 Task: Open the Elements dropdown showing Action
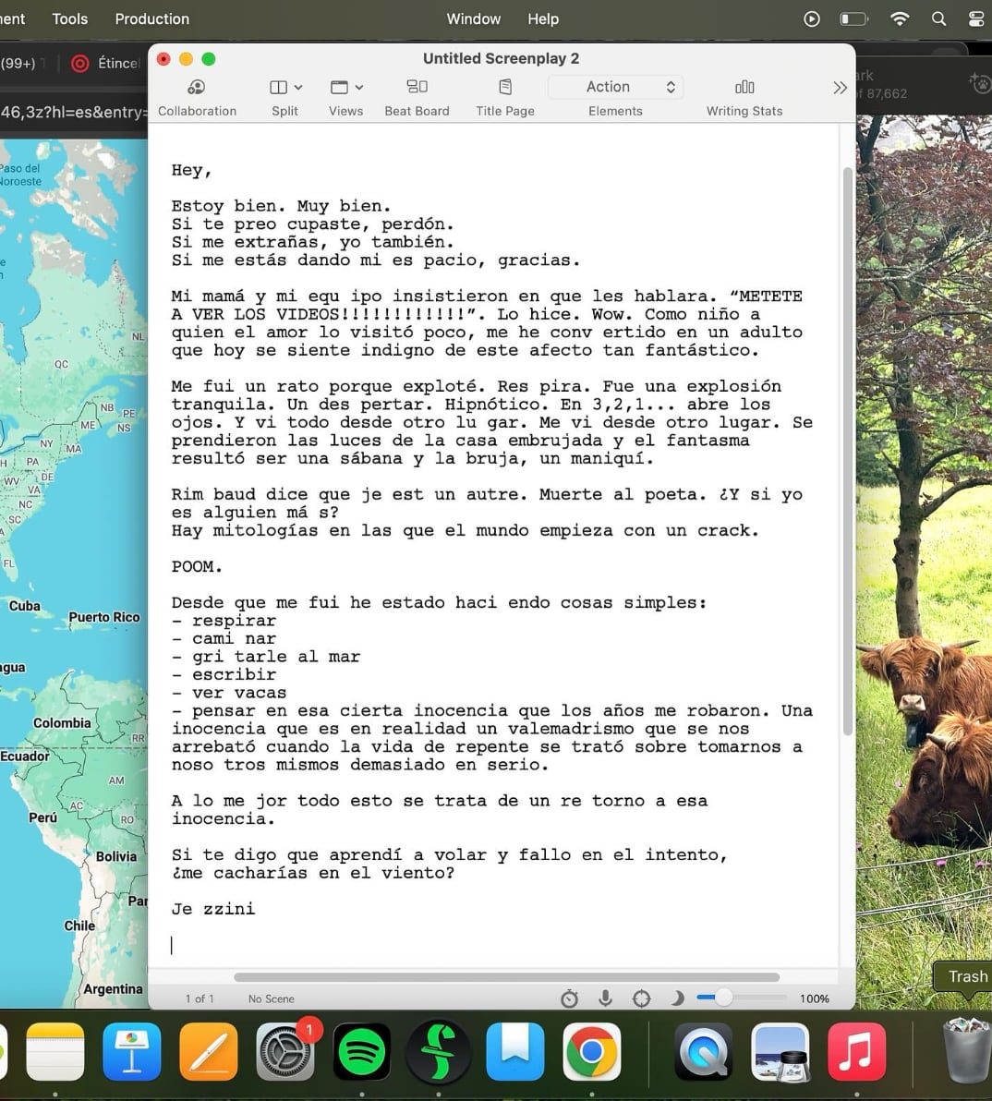coord(615,87)
